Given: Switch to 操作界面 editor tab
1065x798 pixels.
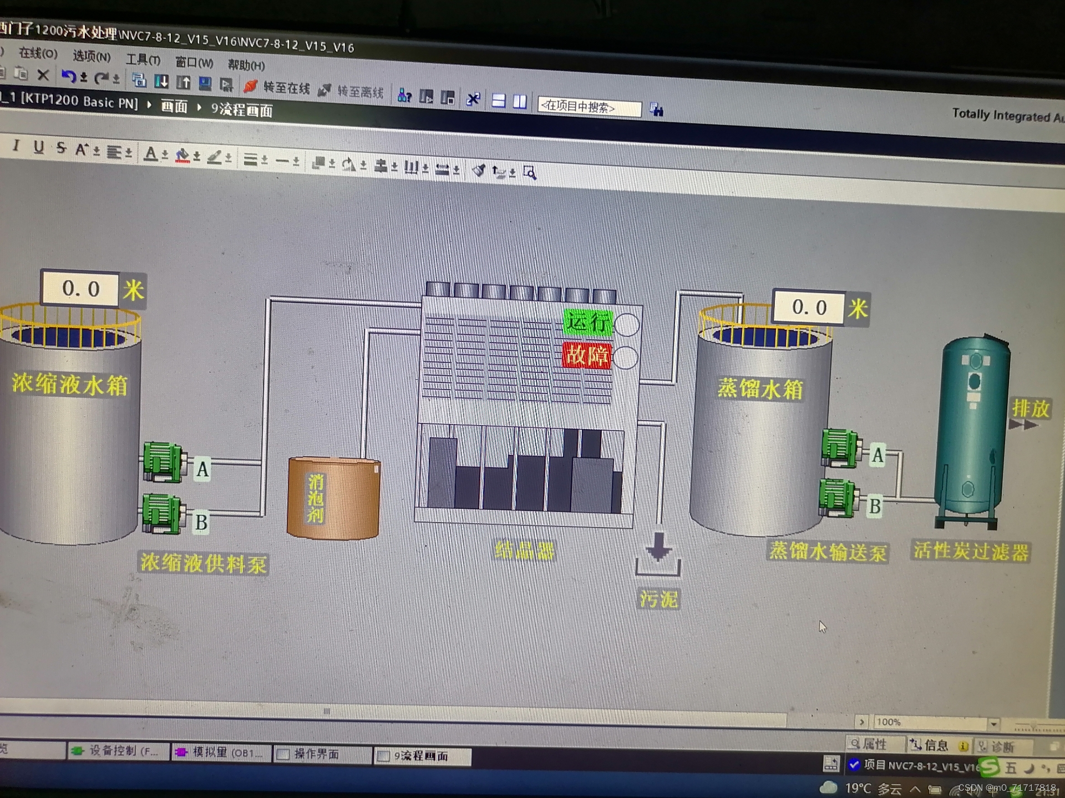Looking at the screenshot, I should coord(323,754).
